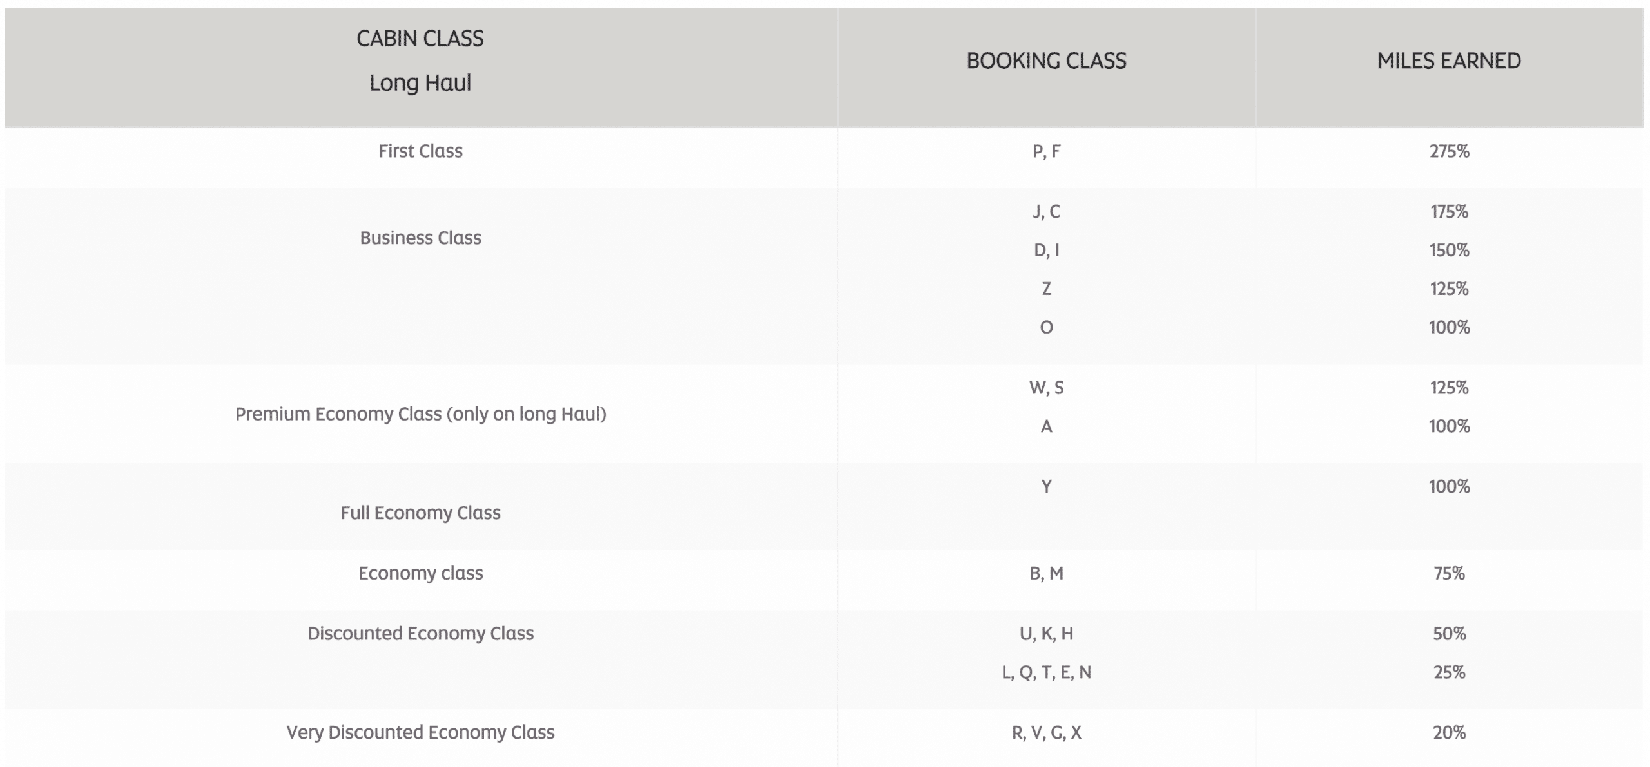Click the 20% miles earned value
This screenshot has height=767, width=1650.
[1449, 733]
